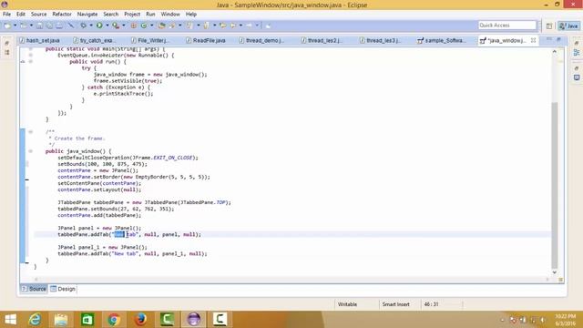The height and width of the screenshot is (328, 583).
Task: Open the Windows Start button
Action: [x=10, y=320]
